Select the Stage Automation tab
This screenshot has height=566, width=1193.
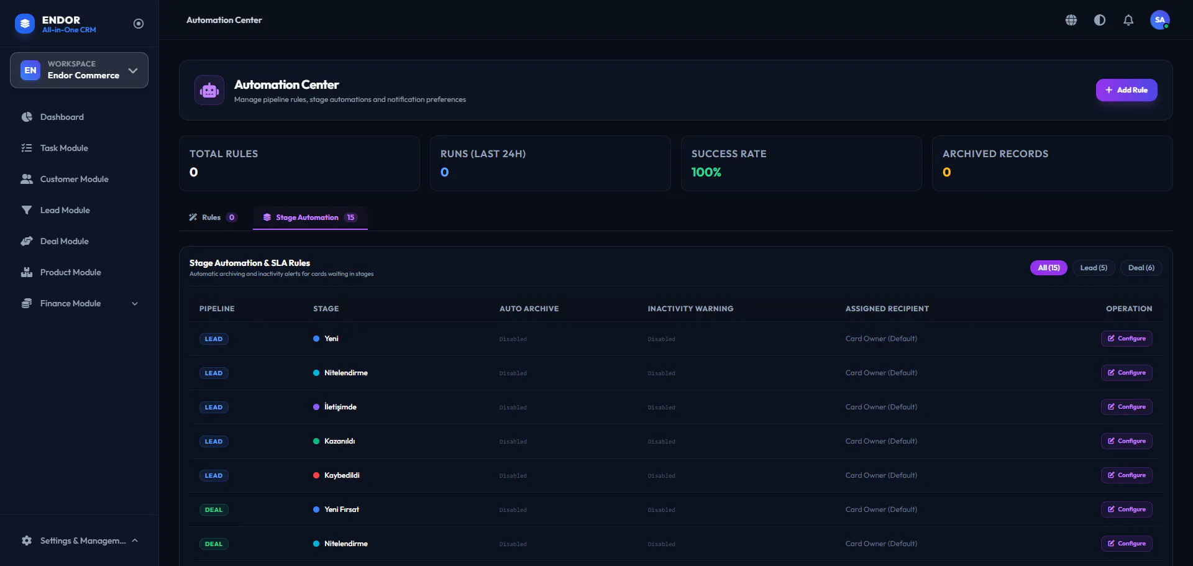coord(310,217)
